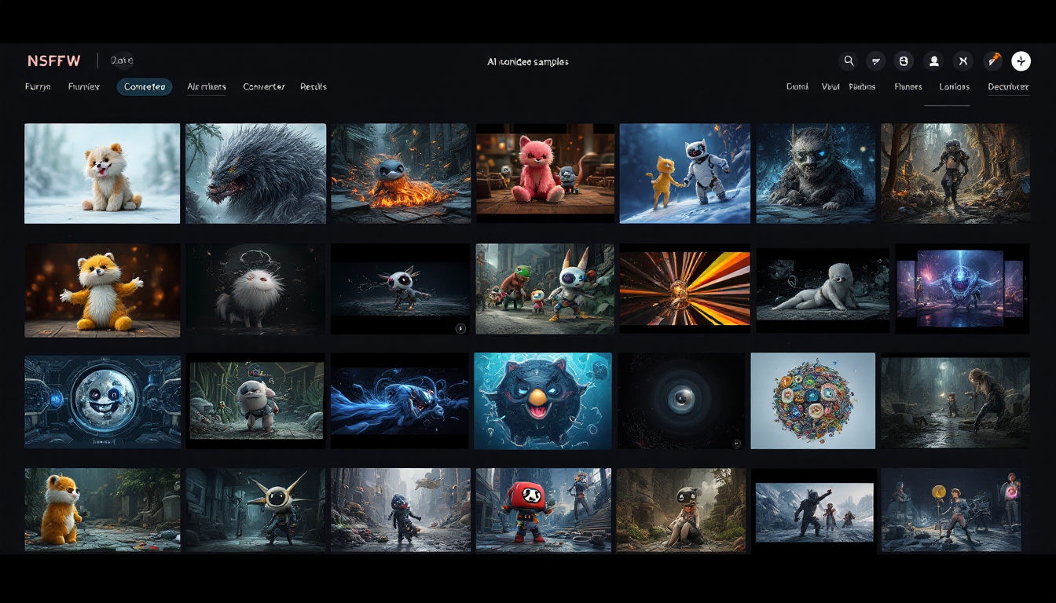The width and height of the screenshot is (1056, 603).
Task: Select the colorful icon sphere thumbnail
Action: click(x=812, y=400)
